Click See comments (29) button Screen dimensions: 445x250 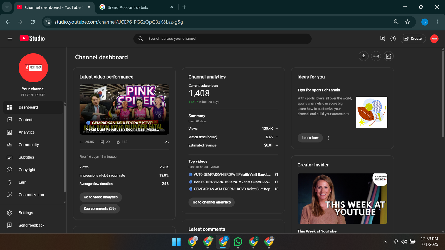[100, 209]
